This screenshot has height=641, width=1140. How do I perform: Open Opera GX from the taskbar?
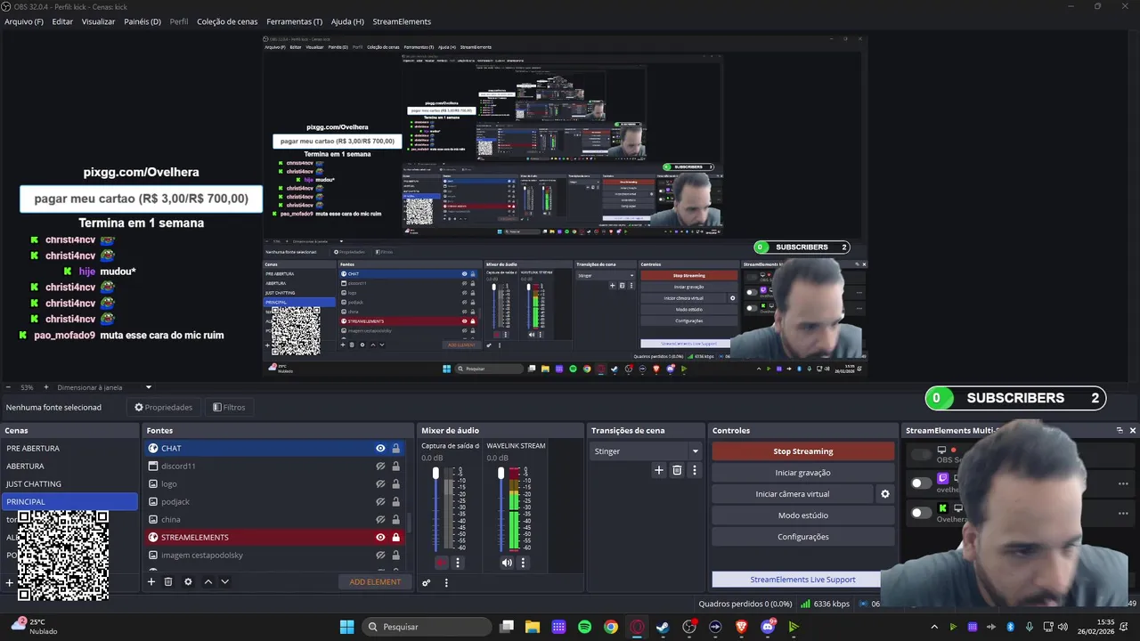point(637,627)
